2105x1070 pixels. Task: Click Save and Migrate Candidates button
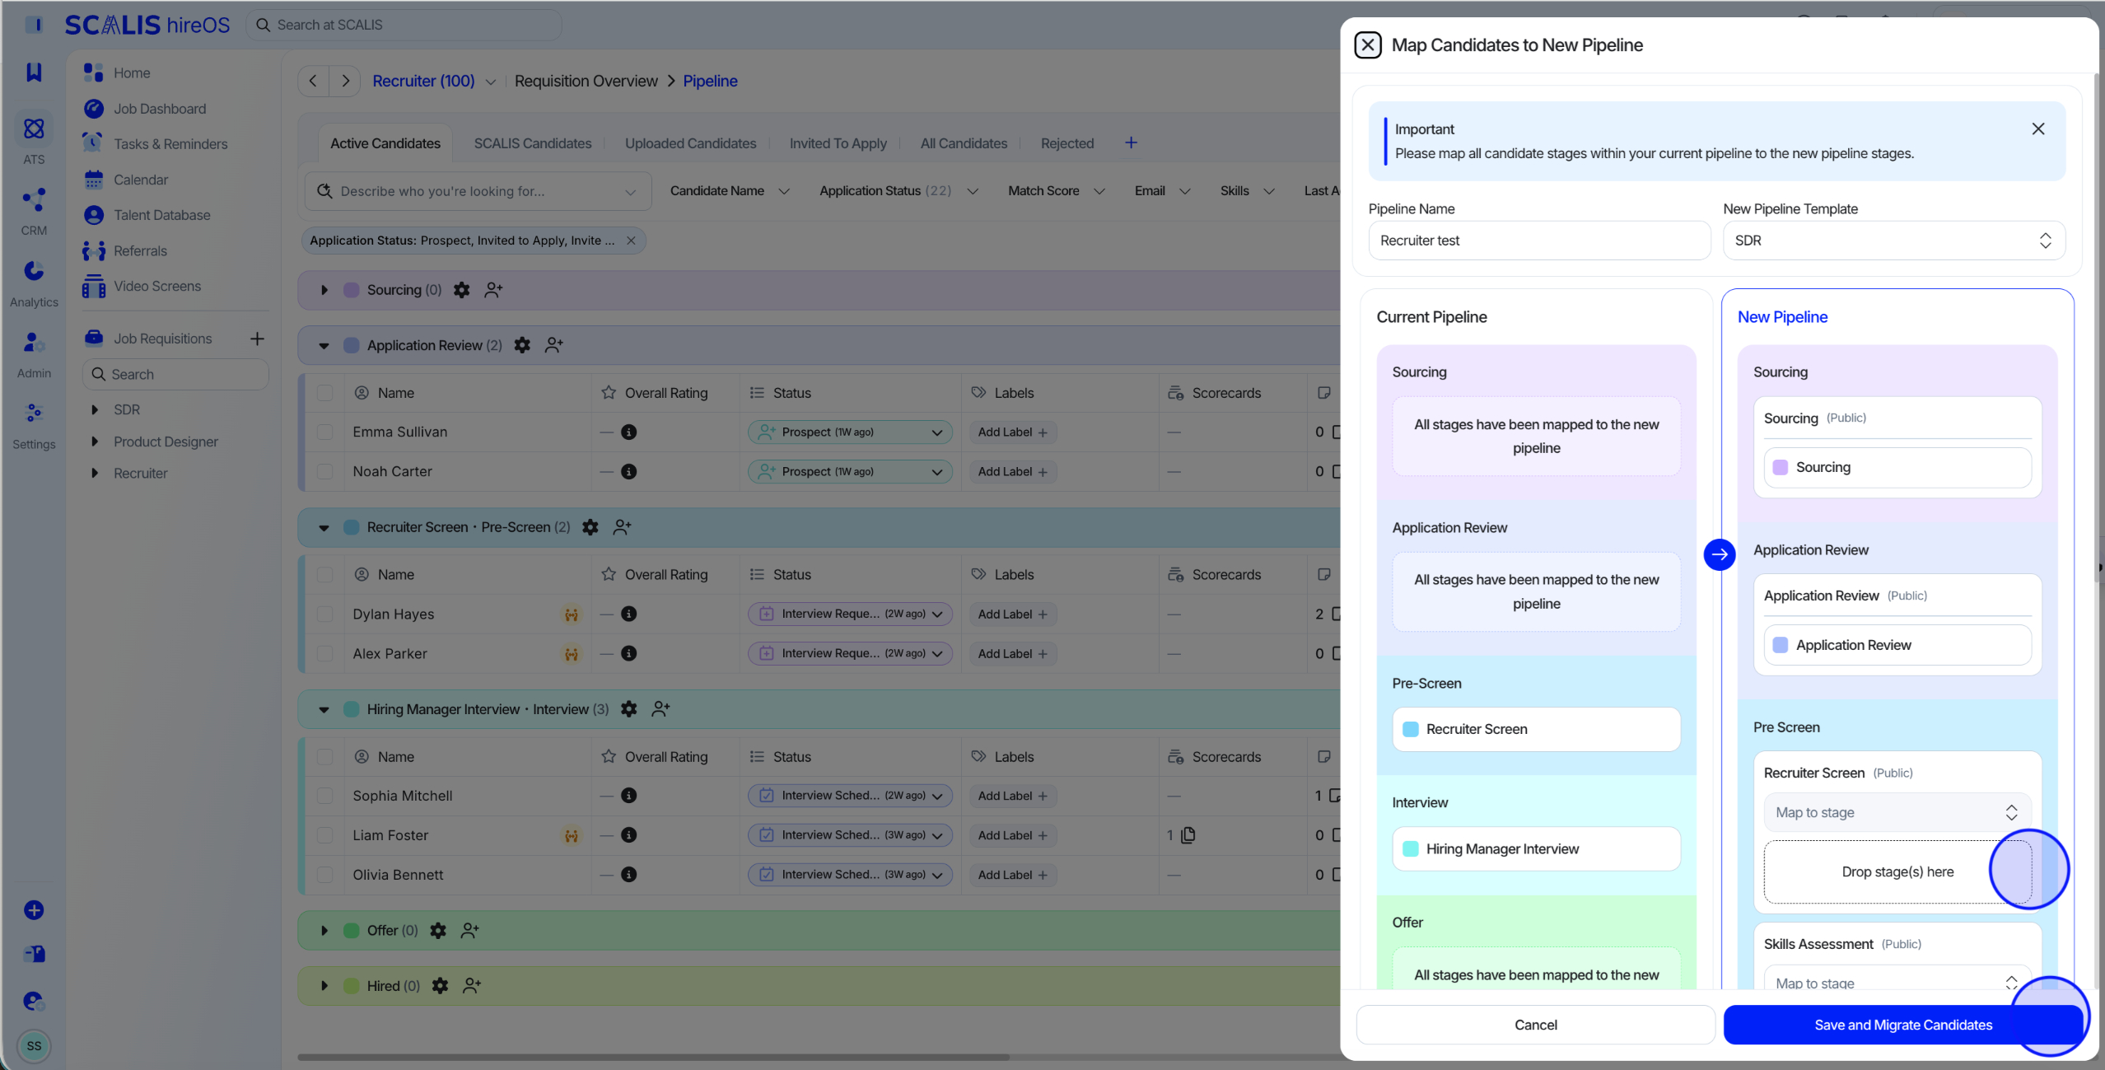[1902, 1025]
